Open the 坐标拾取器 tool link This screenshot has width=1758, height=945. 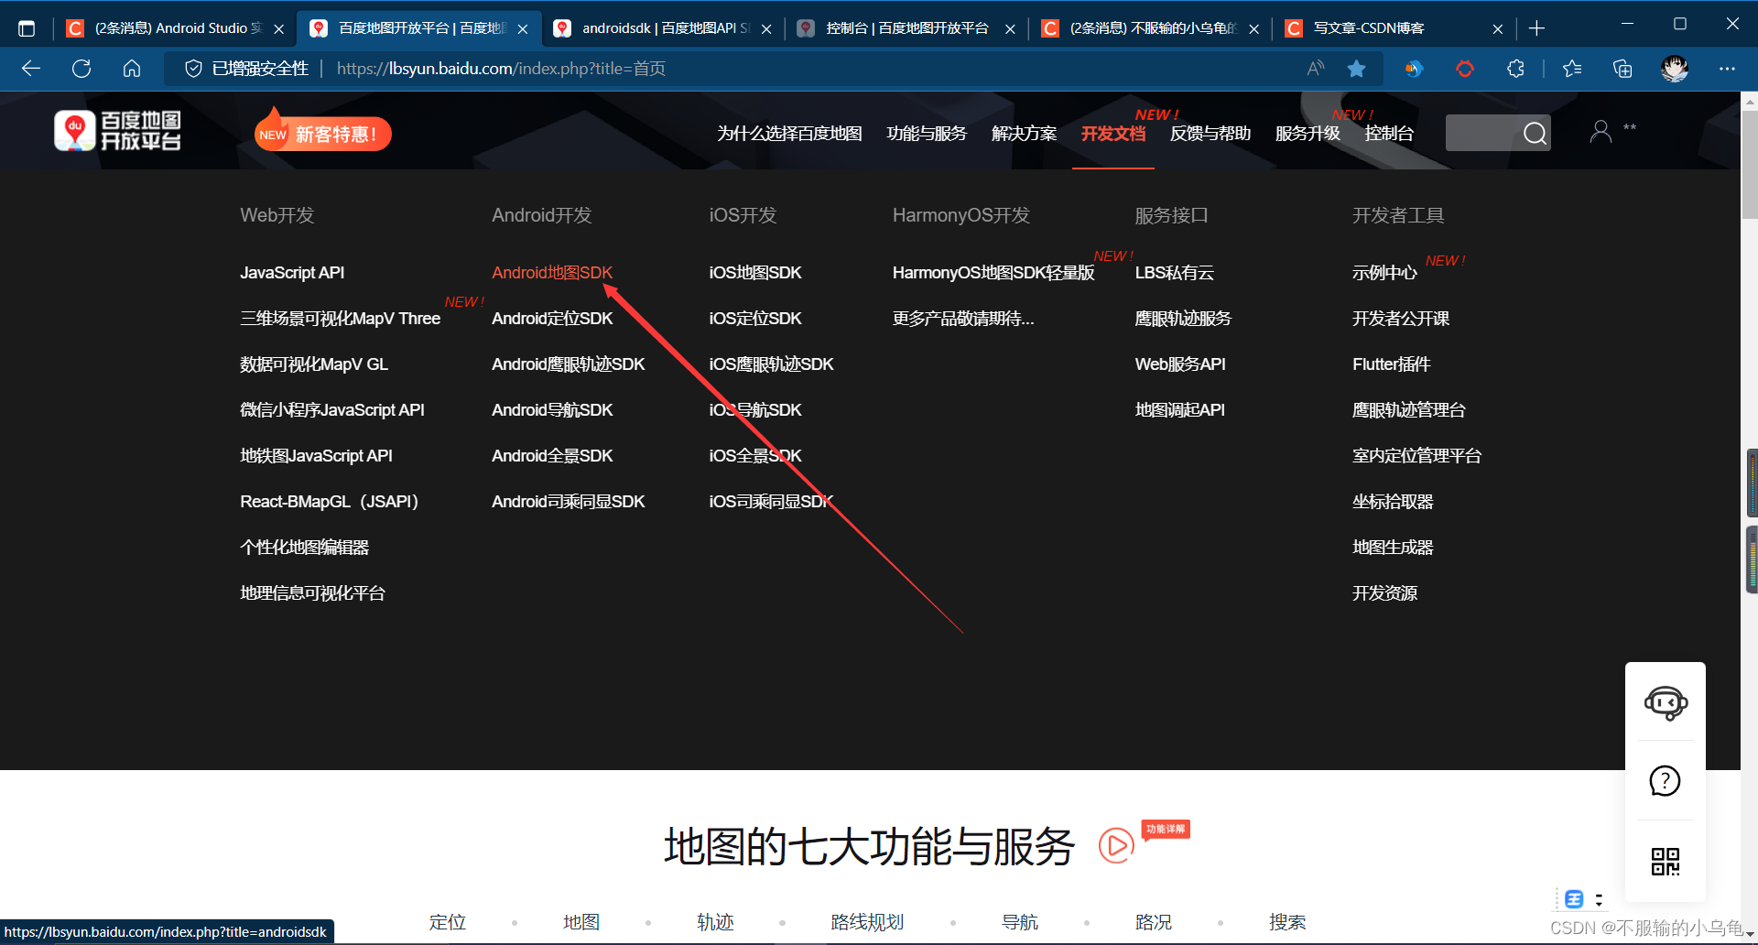click(x=1393, y=502)
